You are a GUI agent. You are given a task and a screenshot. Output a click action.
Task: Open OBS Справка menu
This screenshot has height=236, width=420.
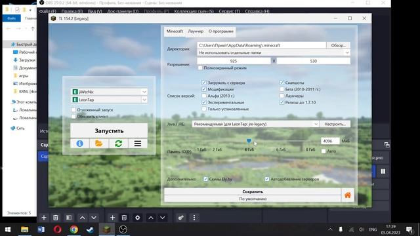pyautogui.click(x=257, y=11)
